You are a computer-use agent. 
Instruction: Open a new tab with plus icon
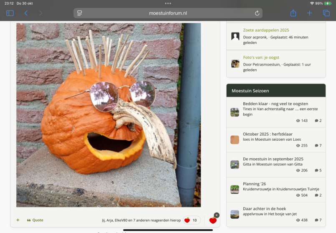tap(310, 13)
